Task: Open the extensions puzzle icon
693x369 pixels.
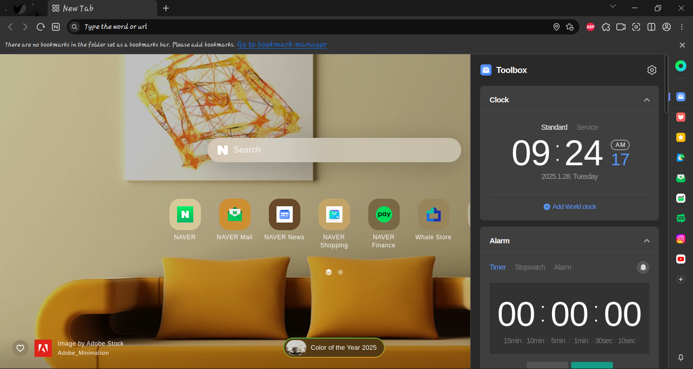Action: click(606, 27)
